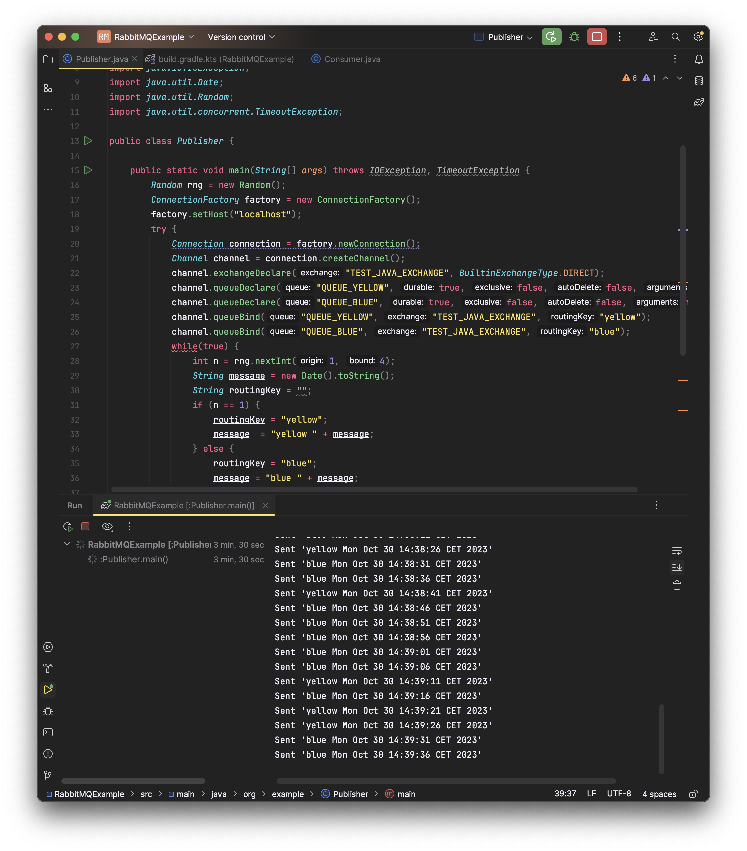Click the 6 warnings indicator

point(629,78)
